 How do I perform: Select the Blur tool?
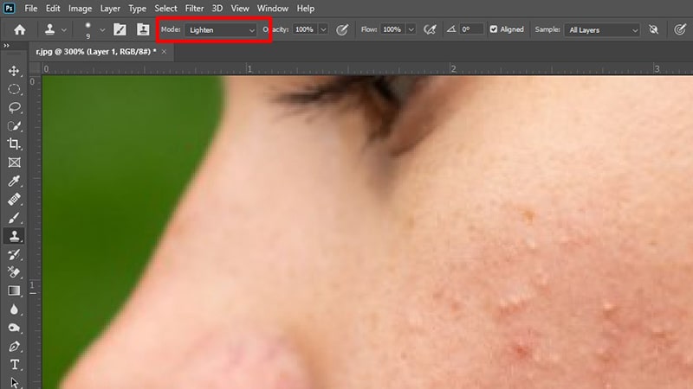14,309
